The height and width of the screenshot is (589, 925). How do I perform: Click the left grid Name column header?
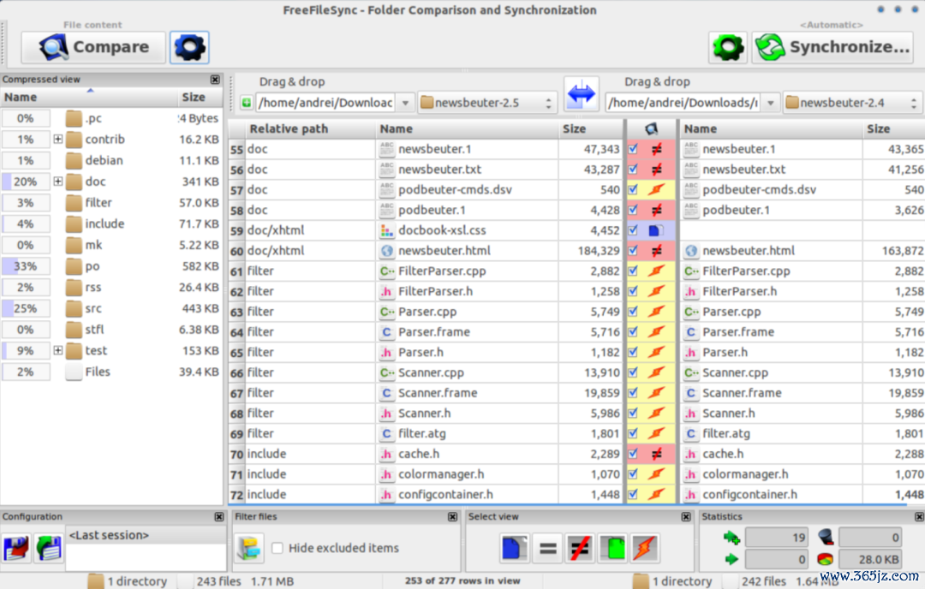(468, 129)
